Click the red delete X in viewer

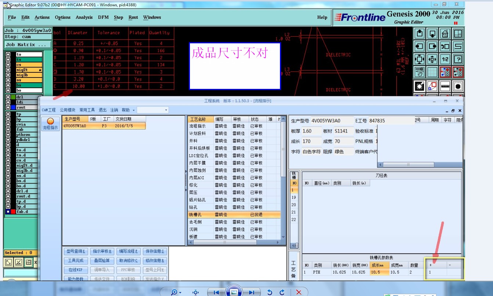point(299,292)
